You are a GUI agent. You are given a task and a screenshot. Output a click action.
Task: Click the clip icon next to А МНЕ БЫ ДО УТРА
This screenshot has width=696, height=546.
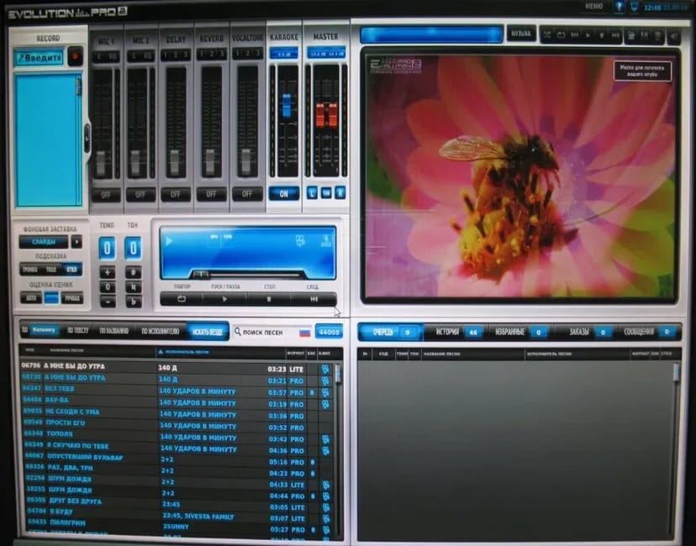[324, 368]
